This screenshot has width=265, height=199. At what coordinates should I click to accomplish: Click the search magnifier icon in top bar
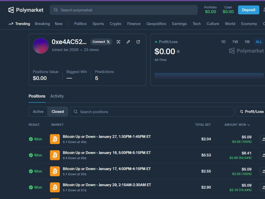click(x=56, y=10)
